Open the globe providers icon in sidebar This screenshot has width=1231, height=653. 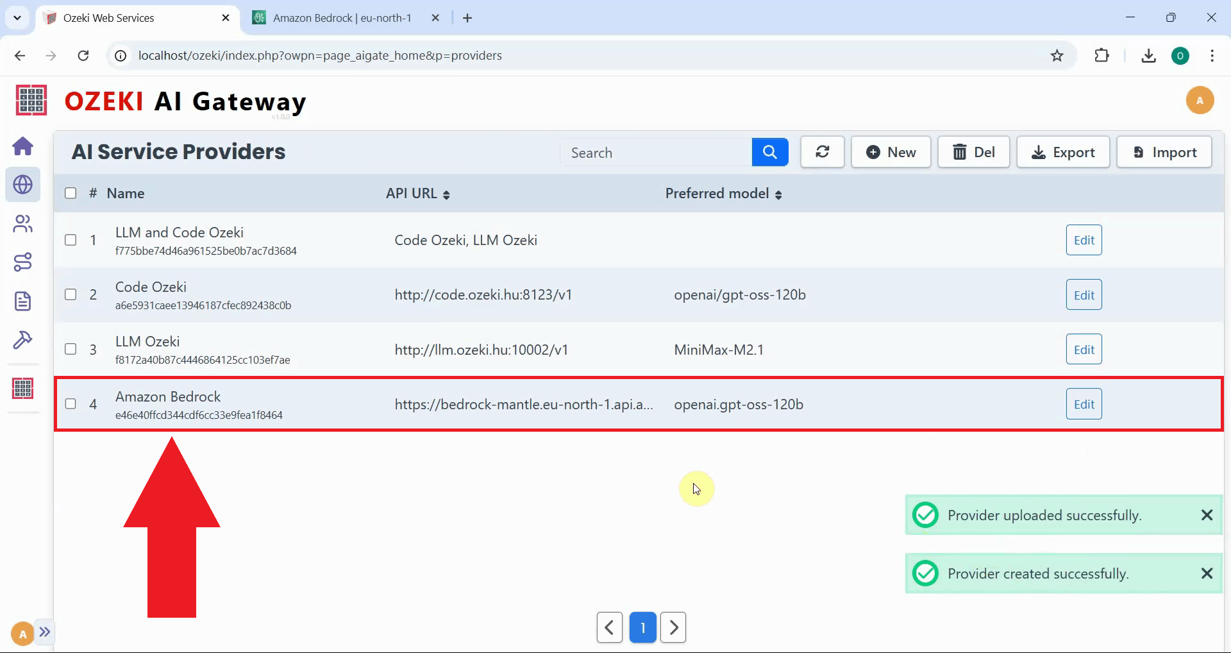coord(23,185)
